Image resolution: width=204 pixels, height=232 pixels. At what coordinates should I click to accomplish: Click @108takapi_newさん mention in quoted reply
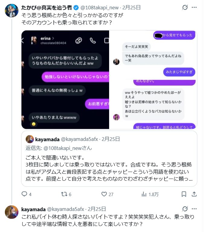point(68,148)
